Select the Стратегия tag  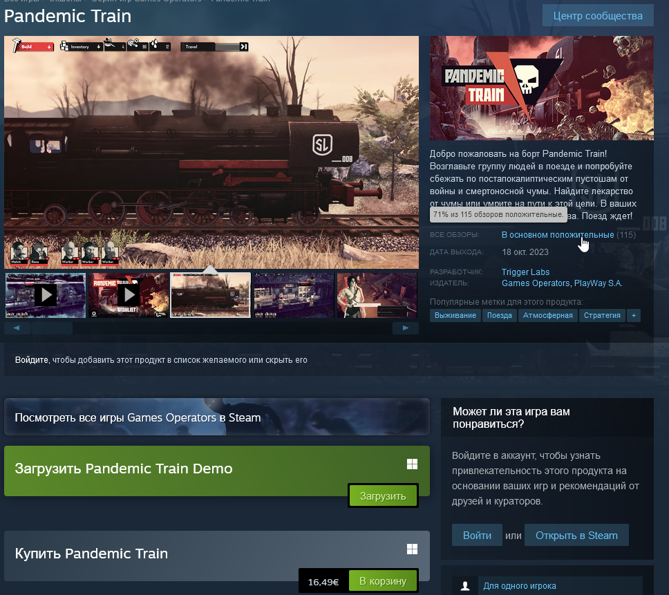602,315
